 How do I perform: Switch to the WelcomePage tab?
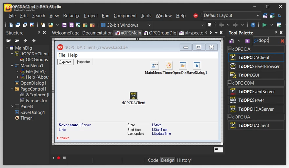[x=65, y=33]
